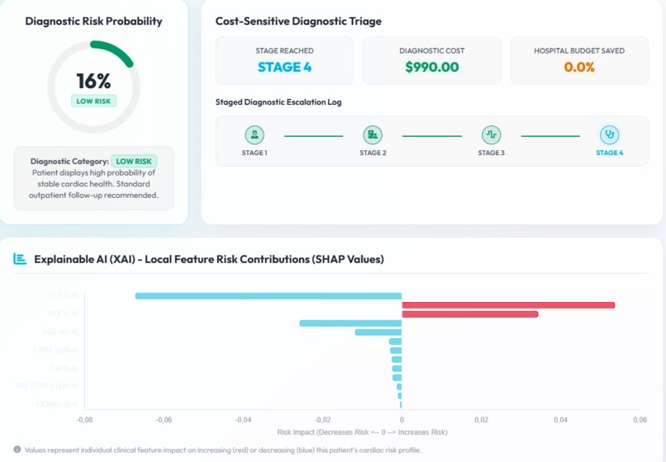Click the shorter red SHAP bar
The width and height of the screenshot is (666, 462).
coord(470,314)
